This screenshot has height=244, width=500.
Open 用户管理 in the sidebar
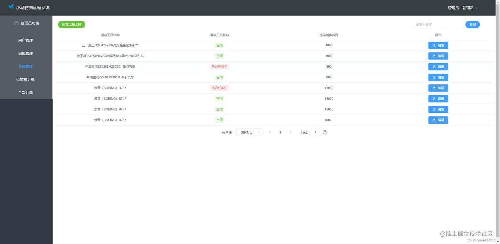click(25, 40)
